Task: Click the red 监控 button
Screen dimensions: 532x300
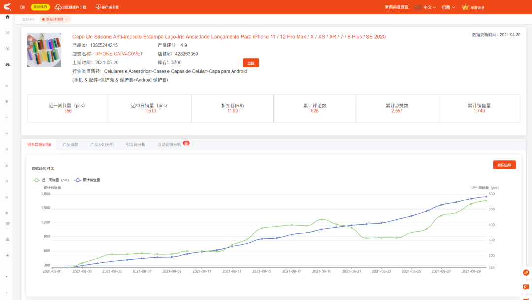Action: (251, 63)
